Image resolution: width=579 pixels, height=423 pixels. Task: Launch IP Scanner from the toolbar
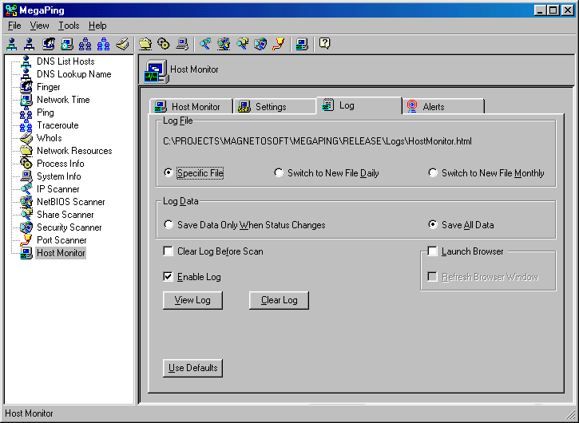coord(205,44)
